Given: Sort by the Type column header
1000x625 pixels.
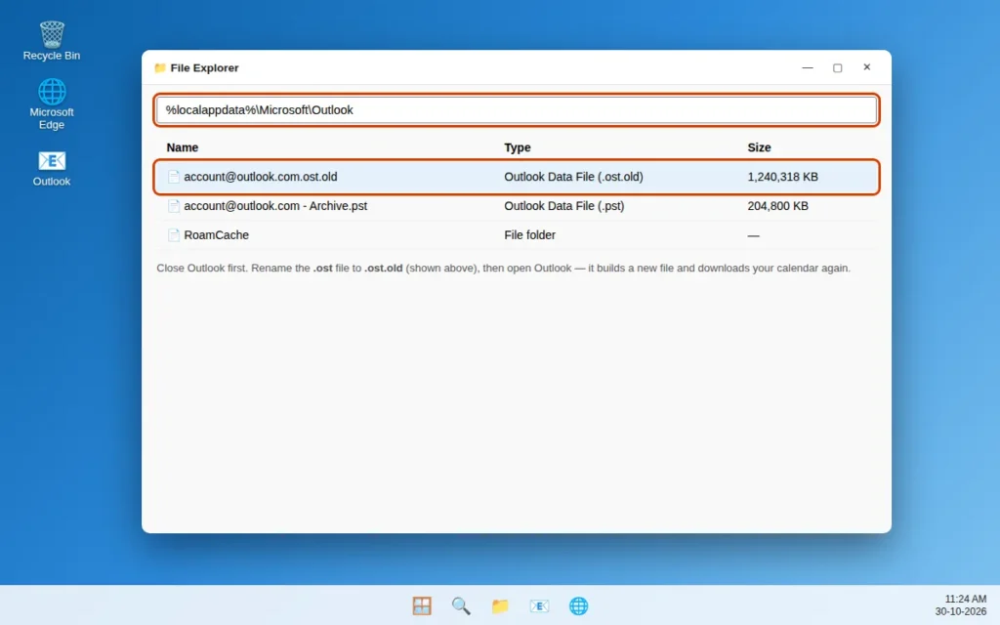Looking at the screenshot, I should coord(518,147).
